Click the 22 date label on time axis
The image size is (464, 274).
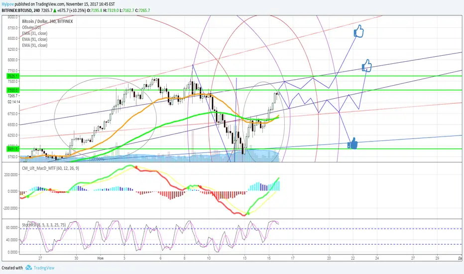[353, 258]
